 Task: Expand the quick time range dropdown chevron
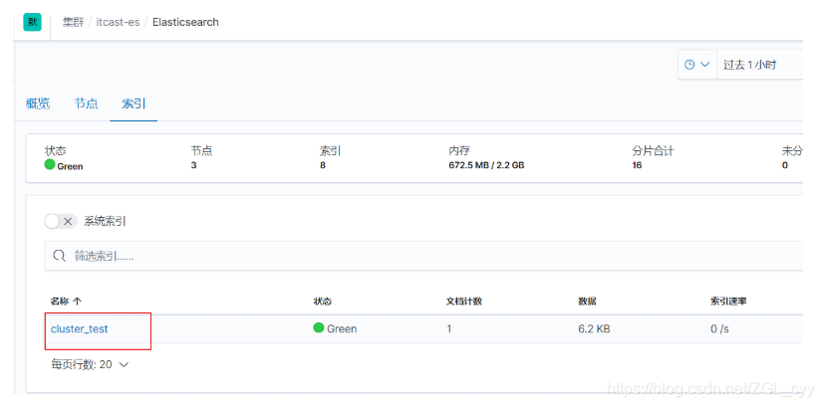click(705, 65)
